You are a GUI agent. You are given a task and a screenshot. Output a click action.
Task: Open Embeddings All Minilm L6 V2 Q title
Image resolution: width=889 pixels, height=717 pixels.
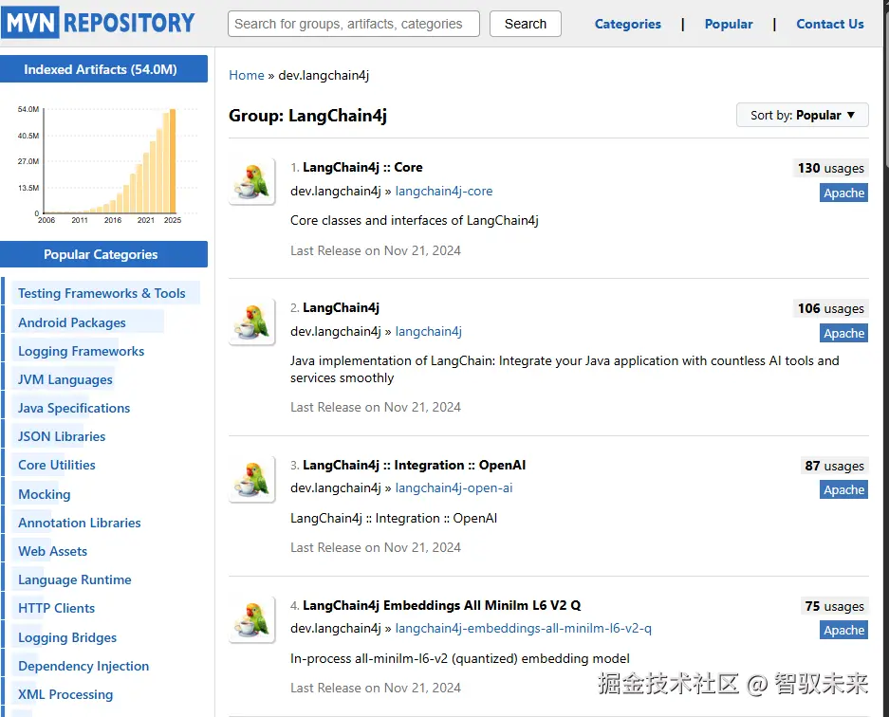coord(442,605)
